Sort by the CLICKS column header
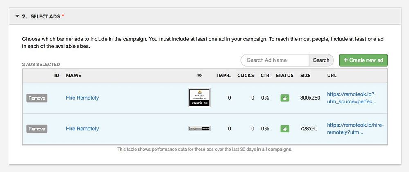 245,76
